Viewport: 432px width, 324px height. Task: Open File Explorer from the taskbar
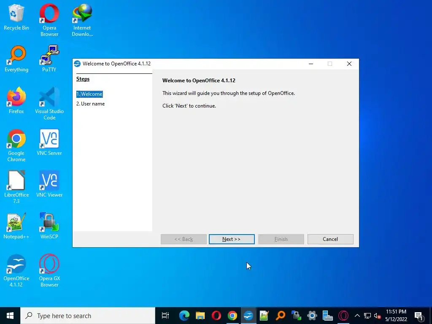(200, 316)
